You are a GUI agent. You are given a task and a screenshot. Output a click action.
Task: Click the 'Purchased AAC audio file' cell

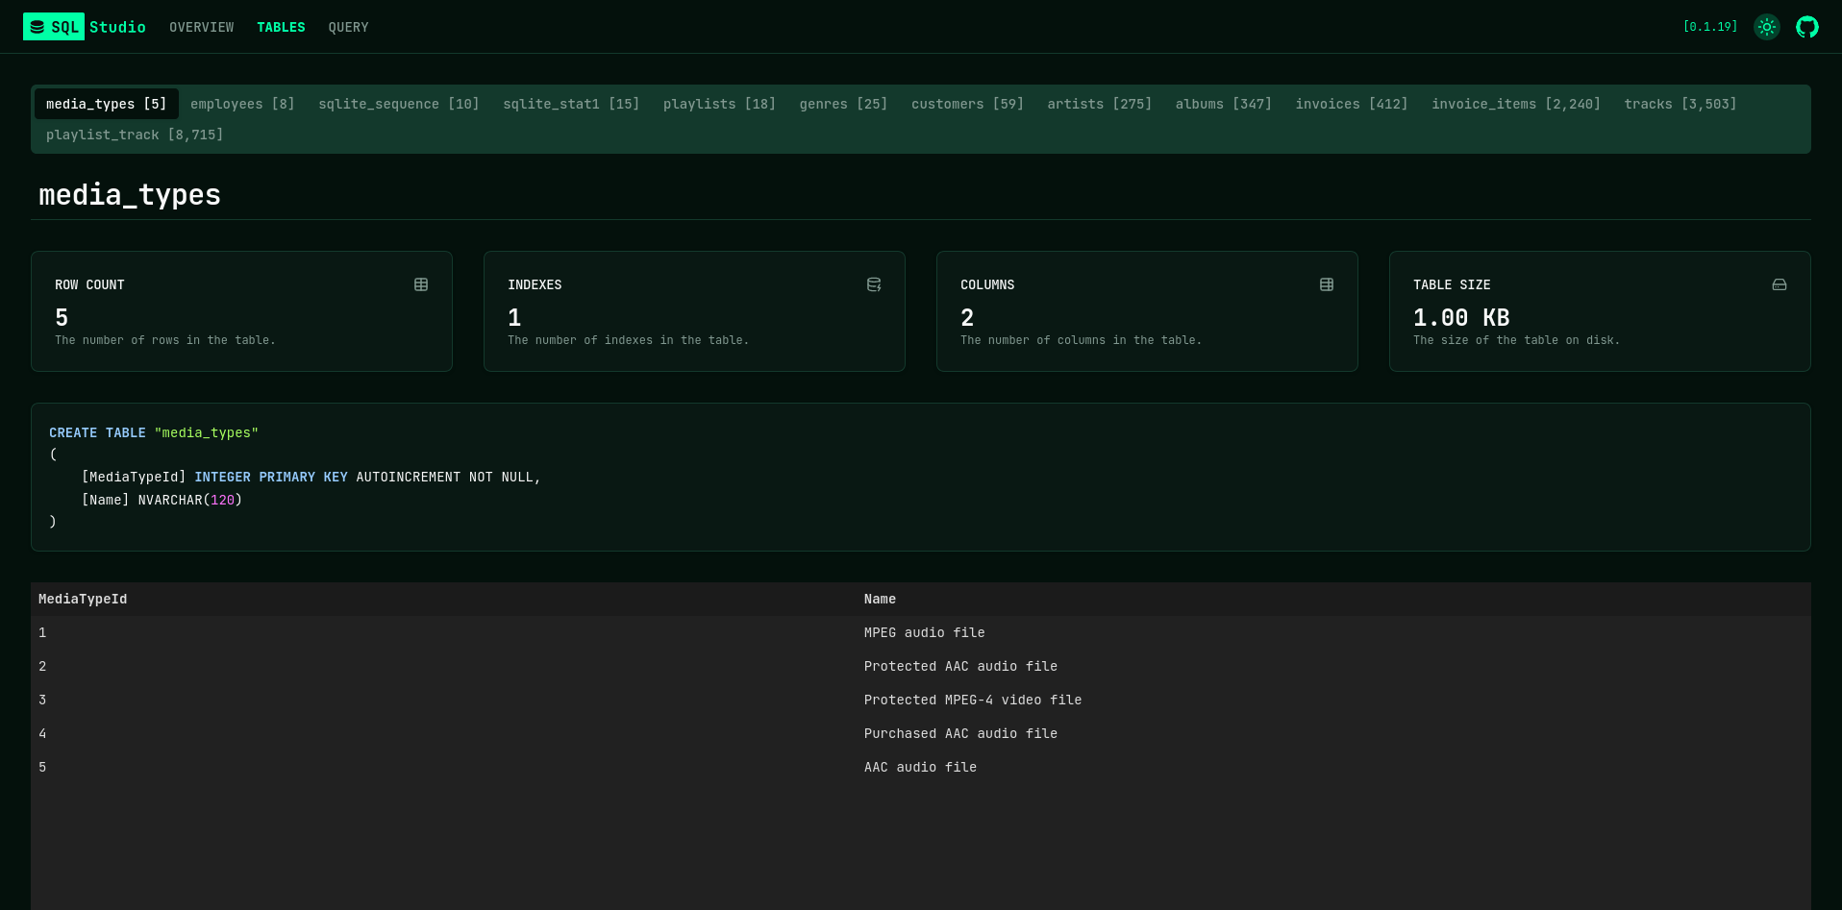(960, 733)
